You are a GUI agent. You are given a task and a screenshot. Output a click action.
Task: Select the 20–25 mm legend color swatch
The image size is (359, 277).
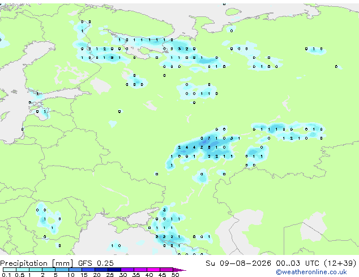click(101, 270)
